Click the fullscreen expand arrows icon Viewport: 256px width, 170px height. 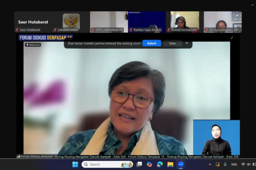(232, 38)
